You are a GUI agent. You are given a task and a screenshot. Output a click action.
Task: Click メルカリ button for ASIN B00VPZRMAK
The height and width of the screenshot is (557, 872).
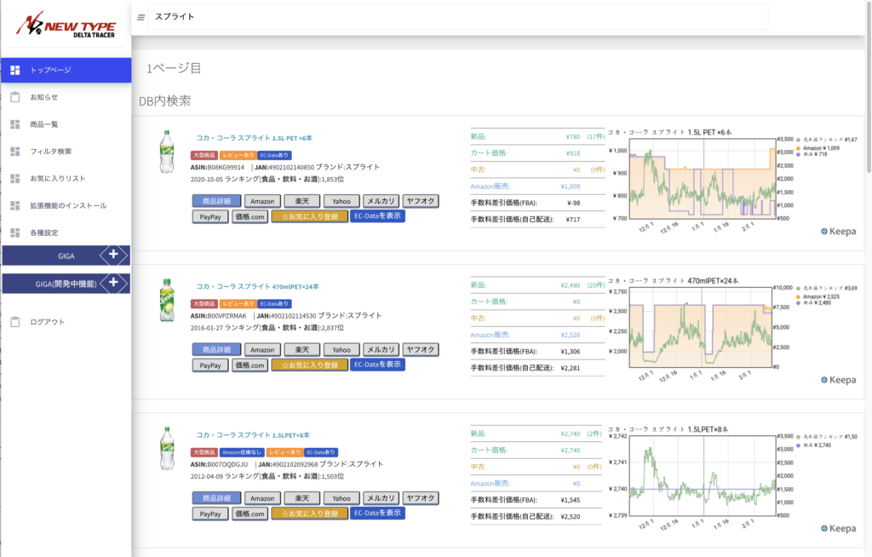click(381, 349)
